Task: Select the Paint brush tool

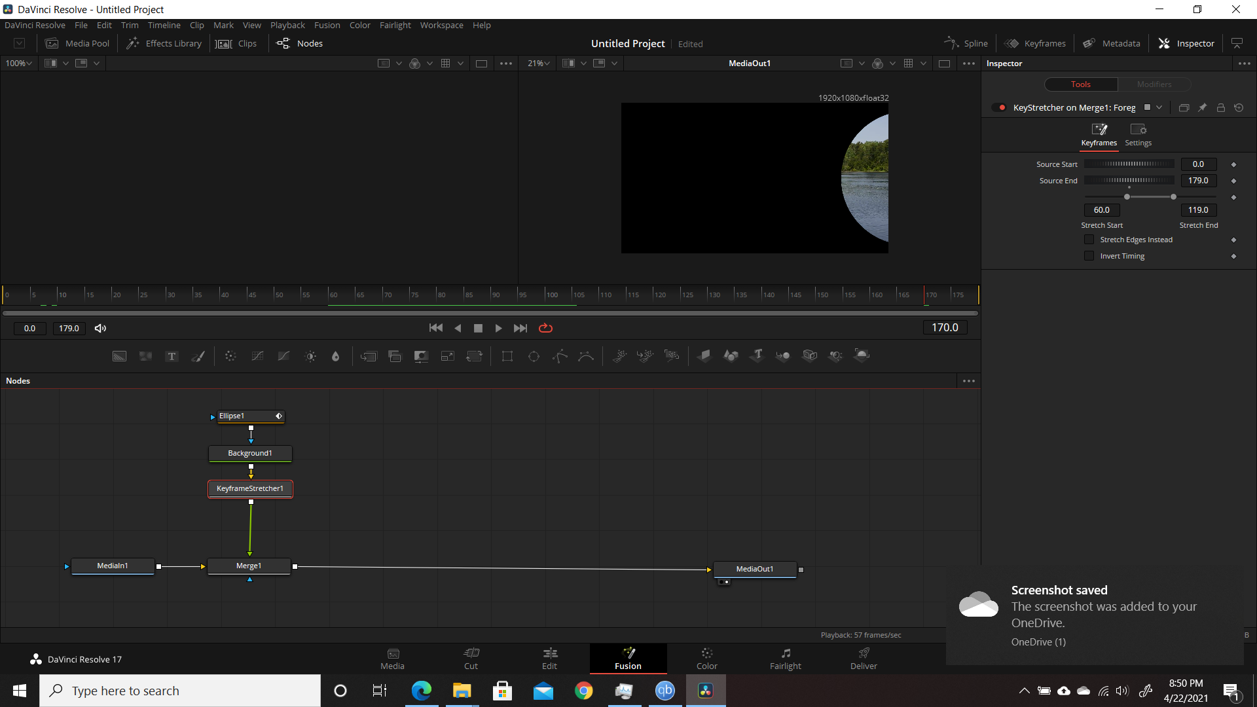Action: click(198, 356)
